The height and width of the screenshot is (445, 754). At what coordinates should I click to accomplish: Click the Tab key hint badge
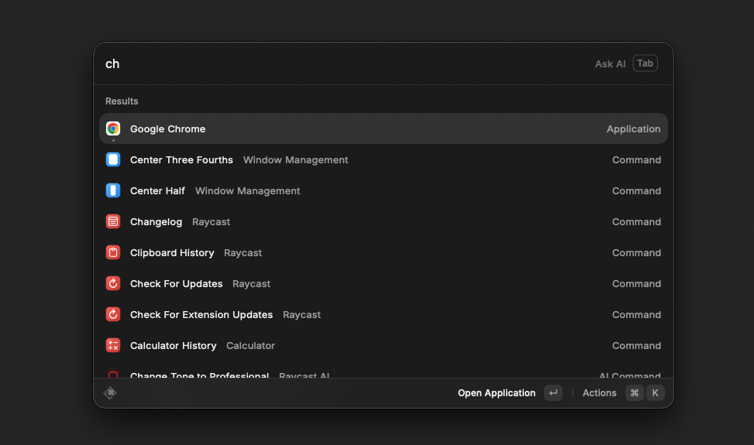(645, 63)
